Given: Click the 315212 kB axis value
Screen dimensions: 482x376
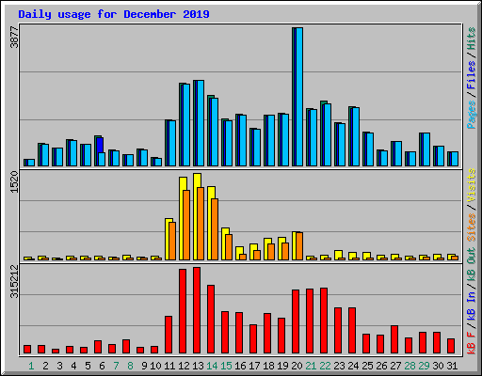Looking at the screenshot, I should (x=14, y=281).
